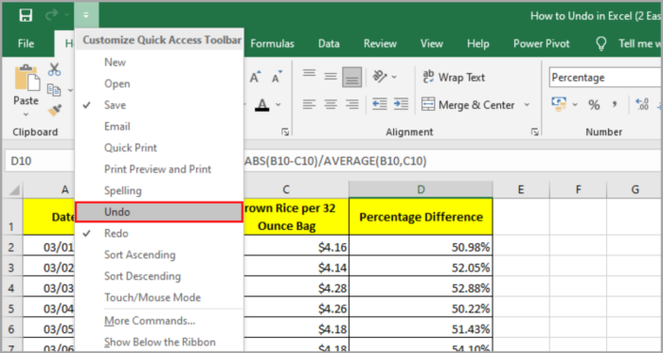Open the View tab

[431, 44]
